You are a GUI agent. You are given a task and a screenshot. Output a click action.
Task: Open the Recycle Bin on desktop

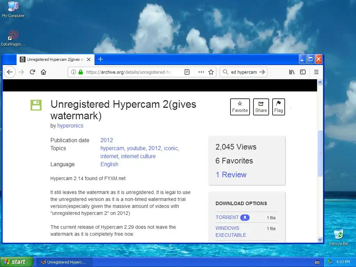339,237
